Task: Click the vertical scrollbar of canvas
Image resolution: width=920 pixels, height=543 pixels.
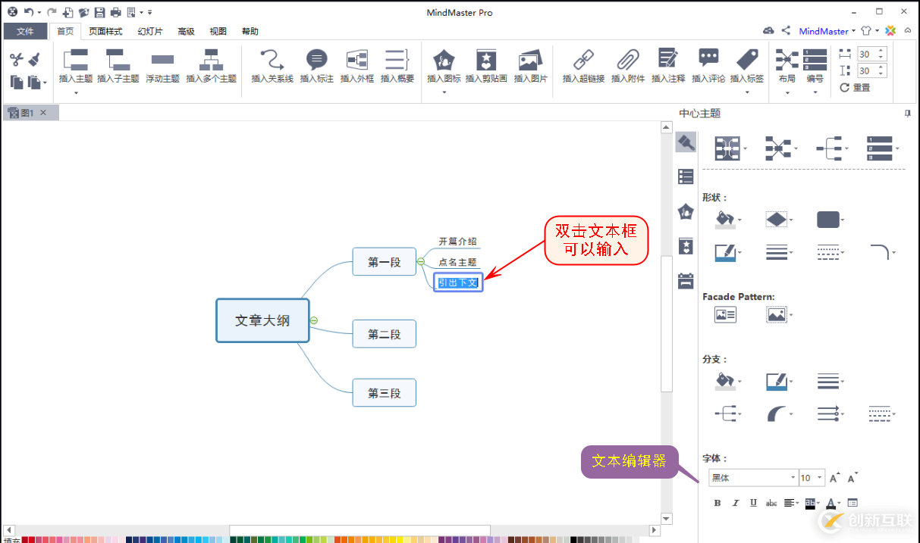Action: [666, 323]
